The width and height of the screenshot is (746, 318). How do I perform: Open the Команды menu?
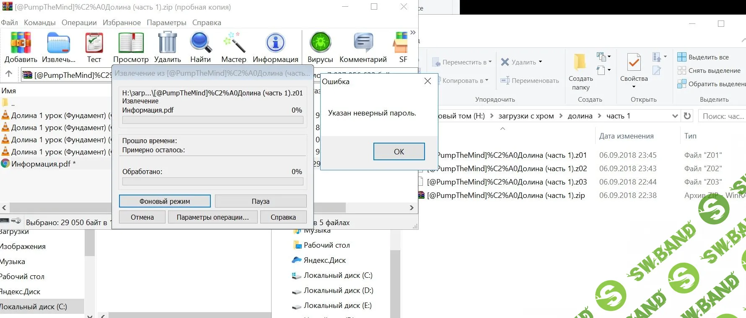[x=39, y=23]
